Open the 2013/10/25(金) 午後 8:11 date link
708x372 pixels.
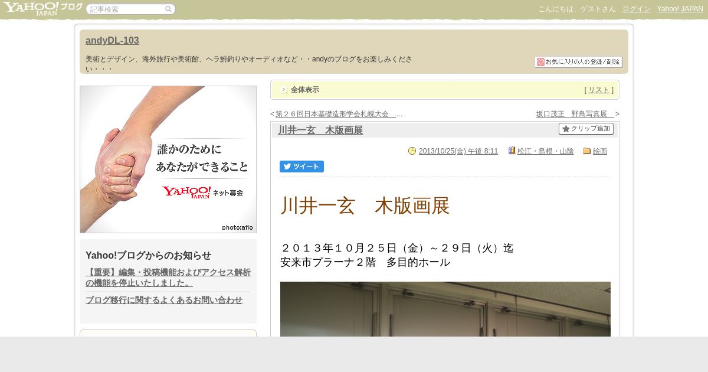[458, 151]
